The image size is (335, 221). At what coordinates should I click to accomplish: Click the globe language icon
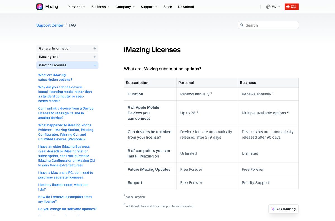(268, 7)
